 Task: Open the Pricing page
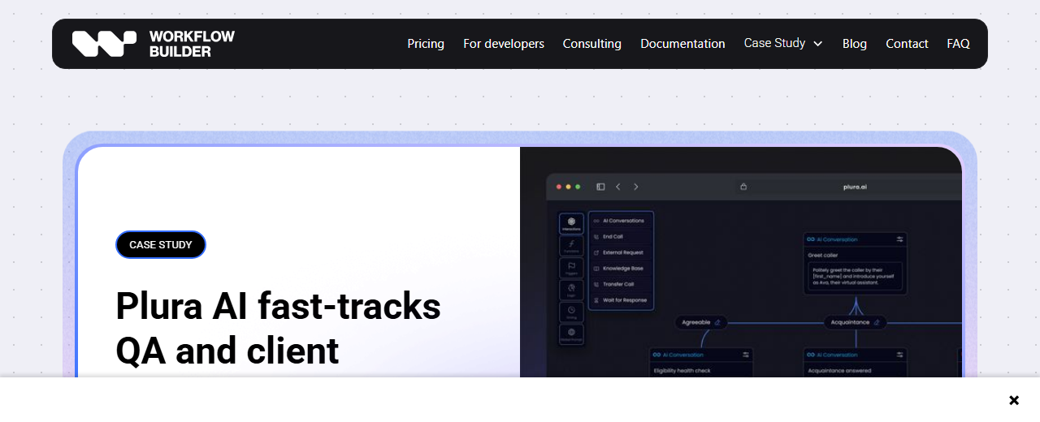tap(426, 44)
